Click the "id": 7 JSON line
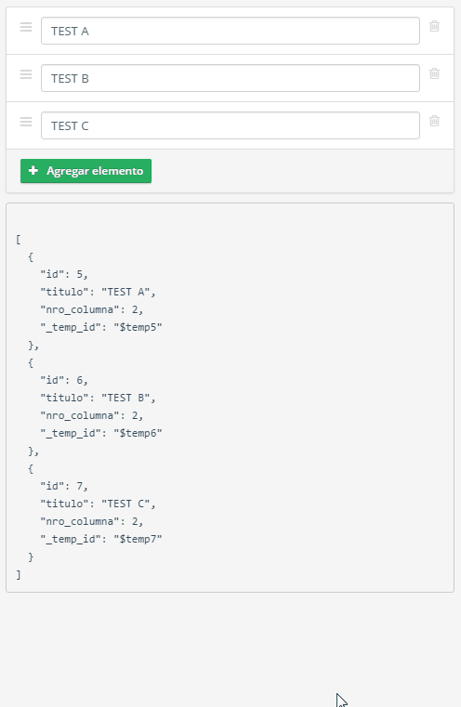 tap(64, 486)
